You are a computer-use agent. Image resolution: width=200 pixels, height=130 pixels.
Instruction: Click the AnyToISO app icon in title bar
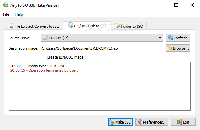coord(6,5)
